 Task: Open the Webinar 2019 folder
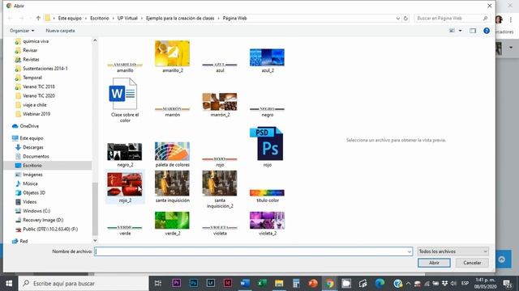click(36, 114)
